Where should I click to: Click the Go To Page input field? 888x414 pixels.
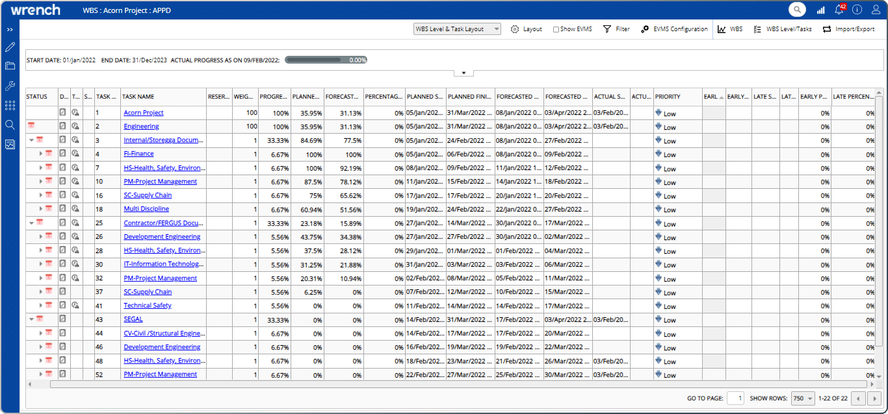coord(736,398)
